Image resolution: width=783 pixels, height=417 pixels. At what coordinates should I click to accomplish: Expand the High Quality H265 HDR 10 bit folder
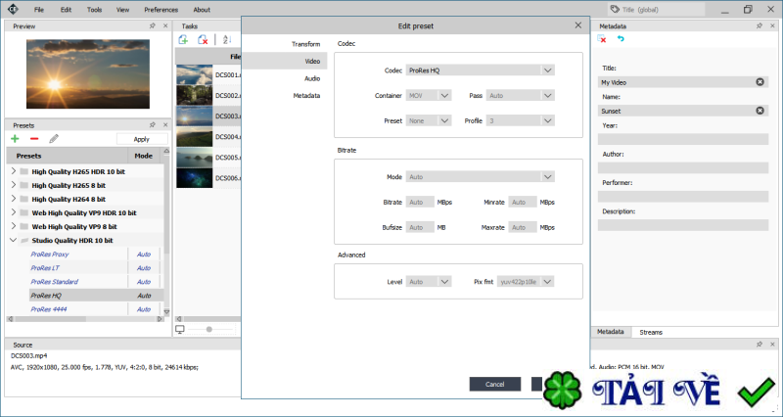pyautogui.click(x=13, y=171)
